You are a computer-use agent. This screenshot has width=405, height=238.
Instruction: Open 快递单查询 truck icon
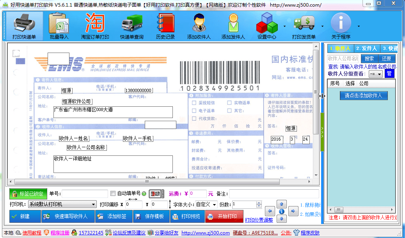pyautogui.click(x=131, y=26)
